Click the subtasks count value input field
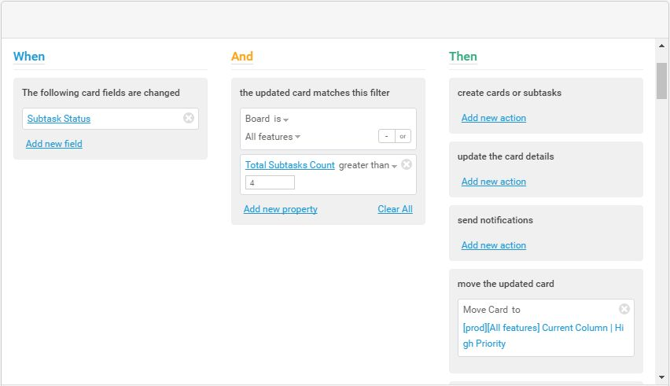This screenshot has height=386, width=670. click(270, 182)
